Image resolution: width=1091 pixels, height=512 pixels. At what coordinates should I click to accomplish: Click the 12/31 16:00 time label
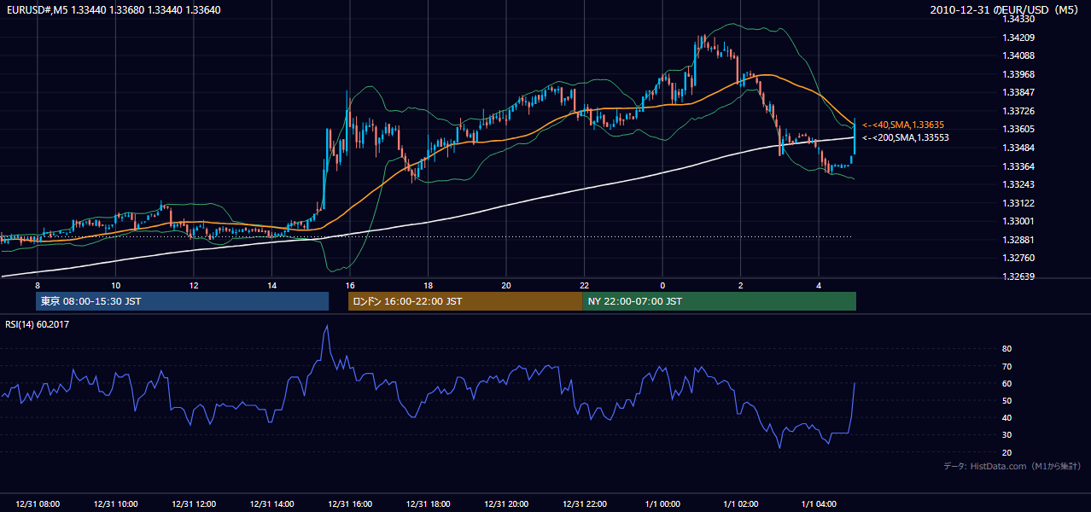point(350,504)
